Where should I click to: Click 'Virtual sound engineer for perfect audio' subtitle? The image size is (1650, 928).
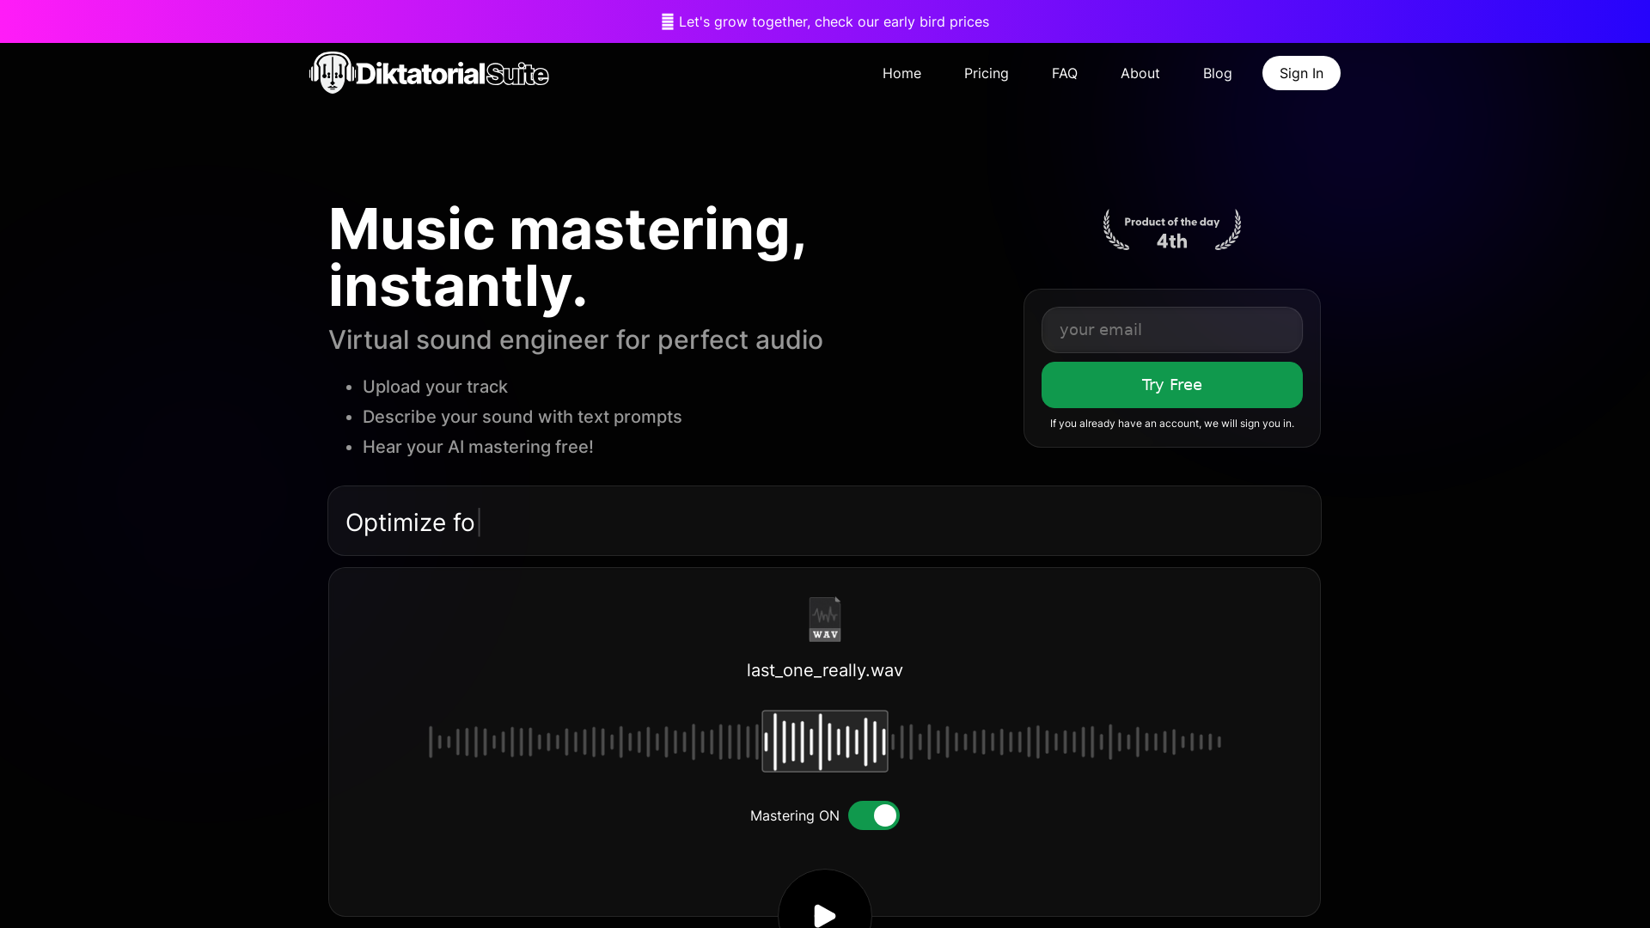576,340
